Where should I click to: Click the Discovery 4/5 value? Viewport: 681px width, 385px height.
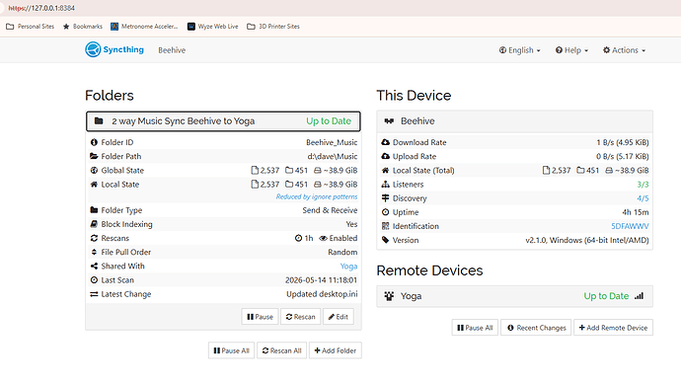pyautogui.click(x=643, y=198)
